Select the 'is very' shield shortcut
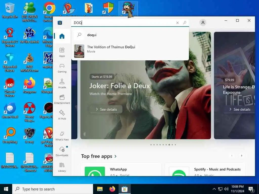This screenshot has width=259, height=194. point(29,136)
